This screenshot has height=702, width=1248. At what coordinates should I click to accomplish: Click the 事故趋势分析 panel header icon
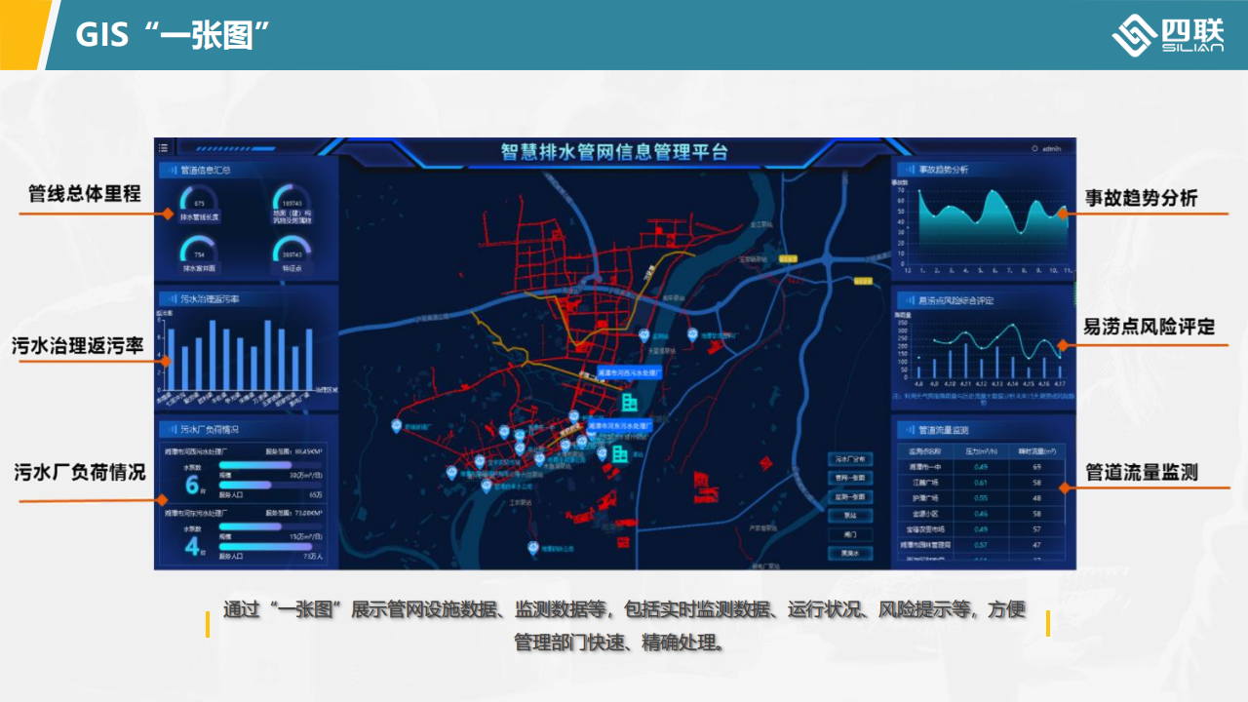(909, 170)
